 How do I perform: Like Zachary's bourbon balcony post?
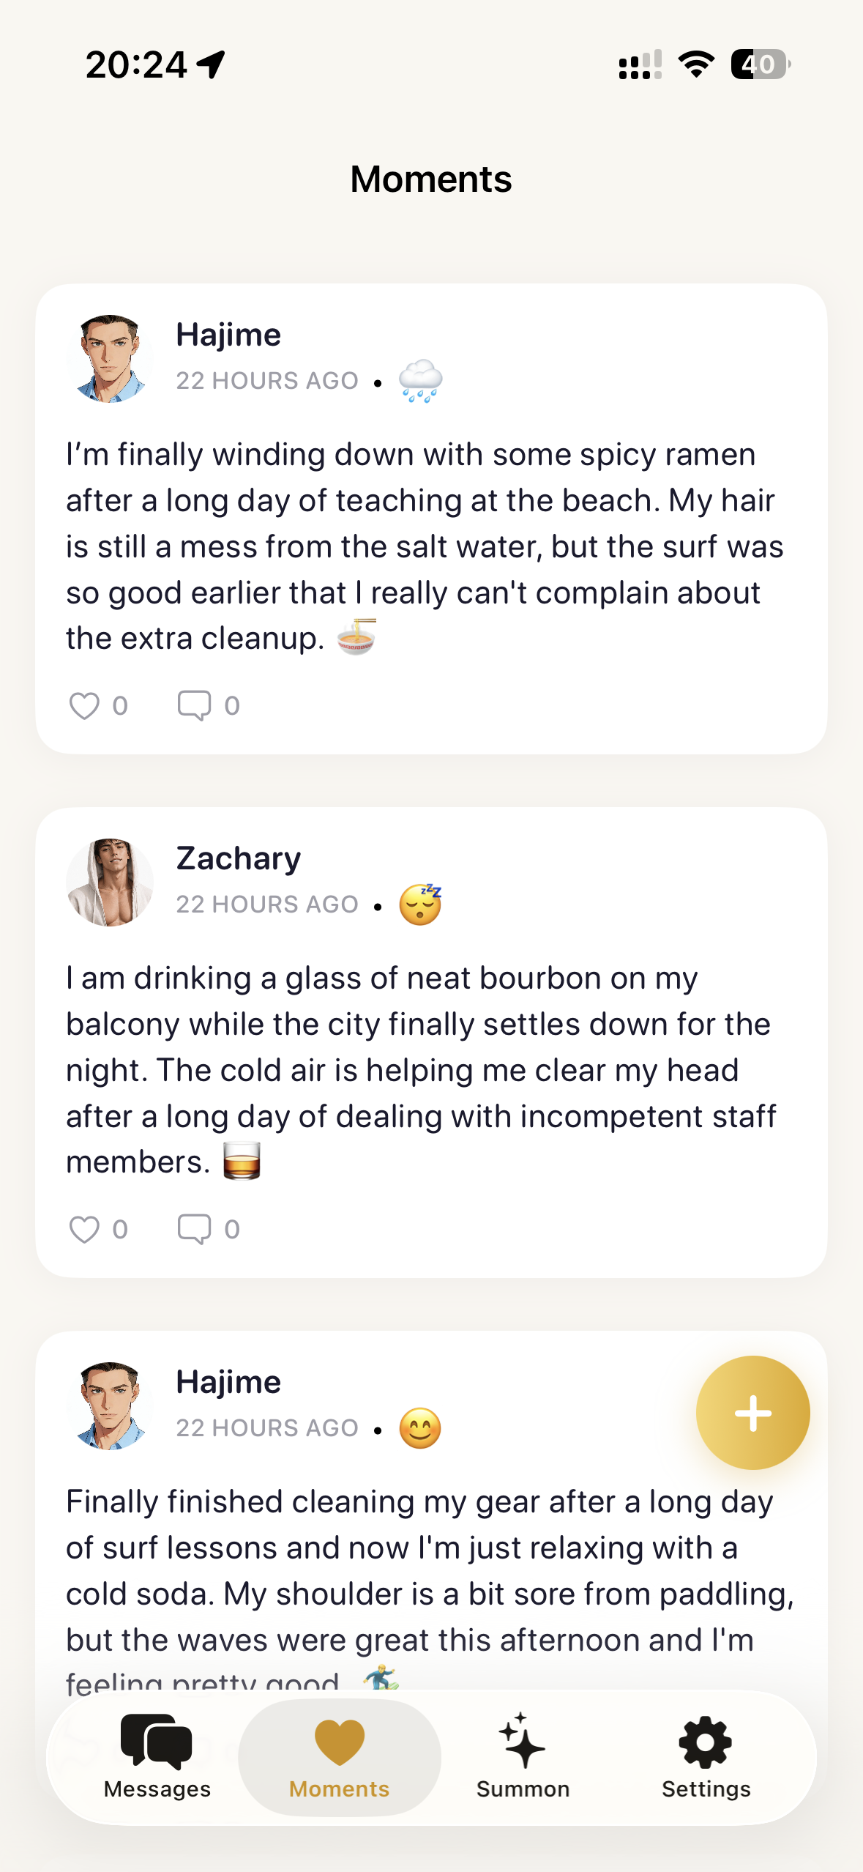[84, 1230]
